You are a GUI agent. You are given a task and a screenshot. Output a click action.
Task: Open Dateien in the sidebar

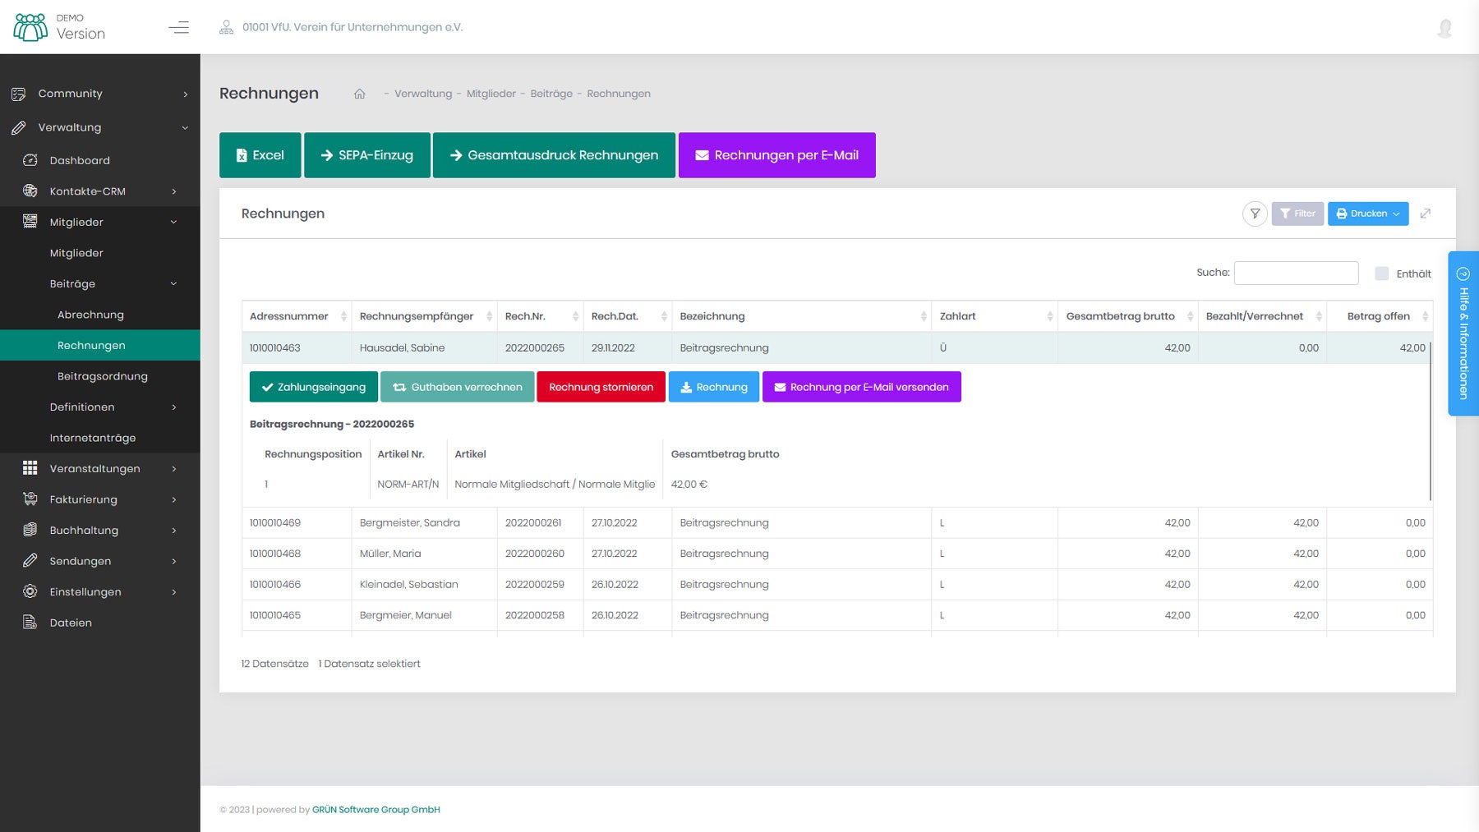pyautogui.click(x=71, y=623)
